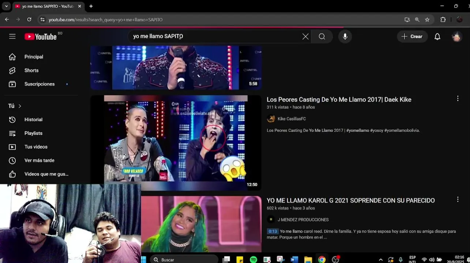
Task: Close the yo me llamo SAPITO tab
Action: click(79, 6)
